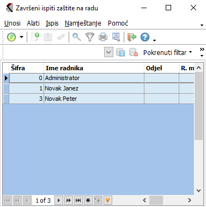Print the list with the printer icon

(x=103, y=37)
